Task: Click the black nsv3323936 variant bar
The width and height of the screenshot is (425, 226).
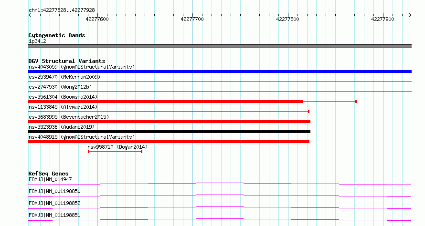Action: point(169,132)
